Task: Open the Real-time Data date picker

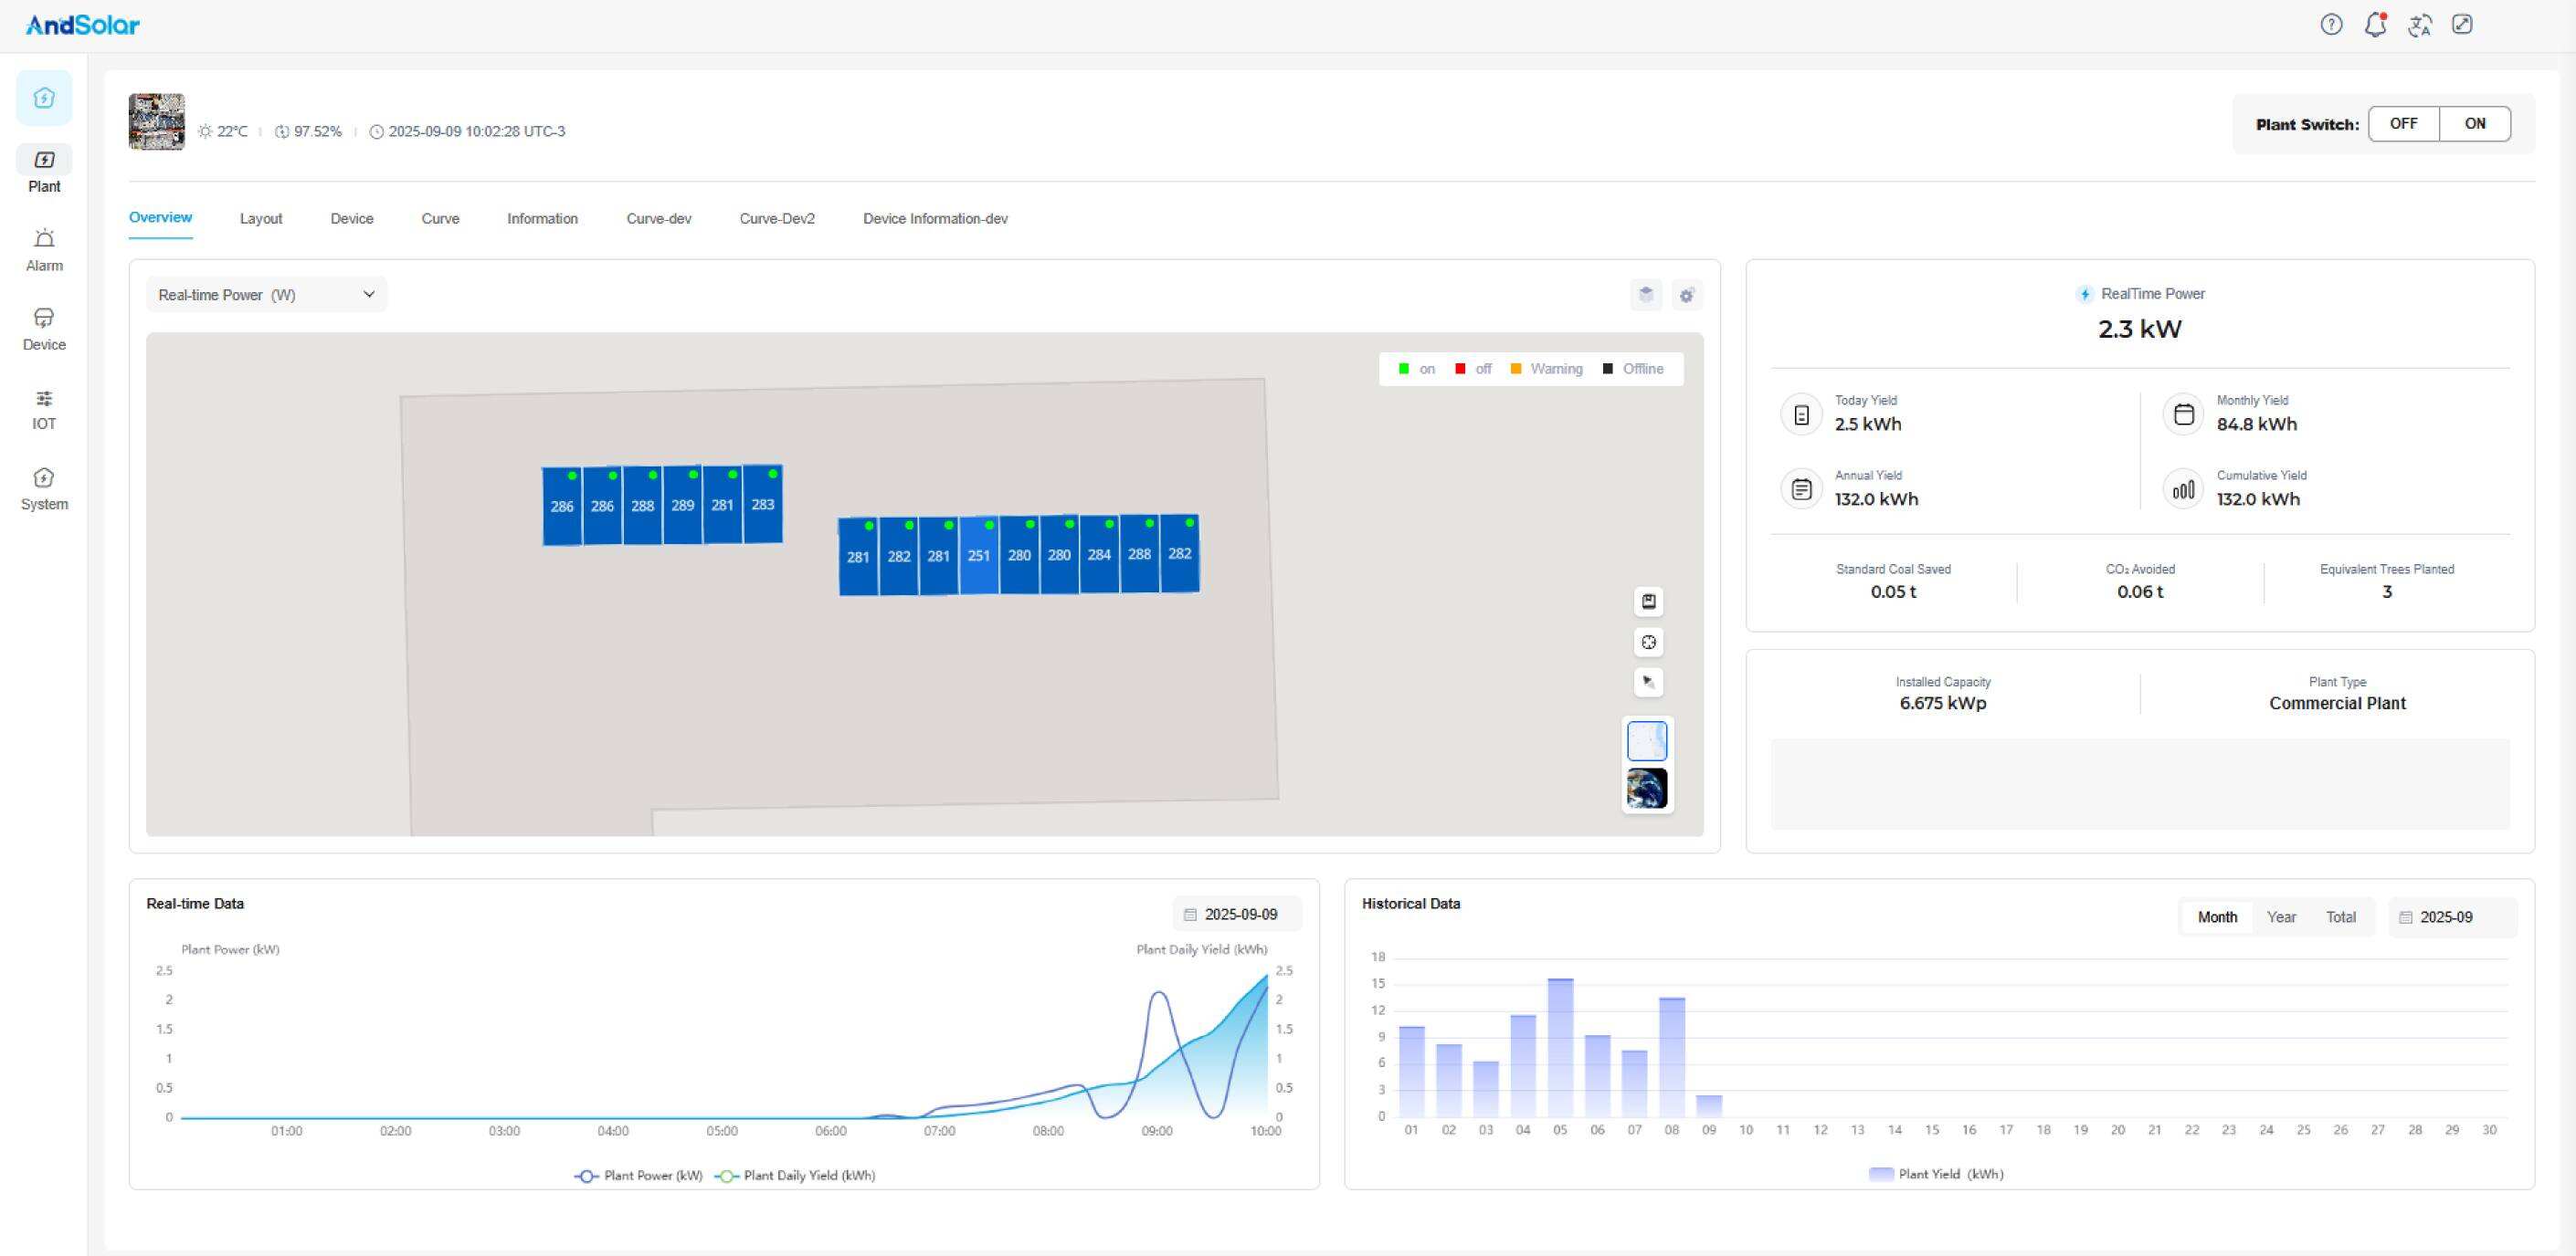Action: click(x=1237, y=915)
